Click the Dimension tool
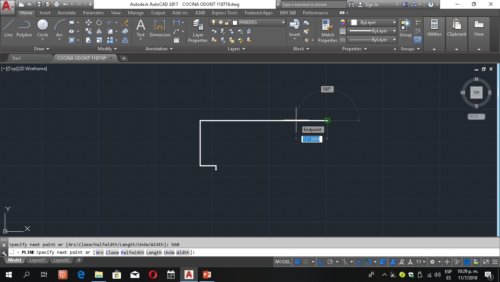This screenshot has height=282, width=500. 160,28
